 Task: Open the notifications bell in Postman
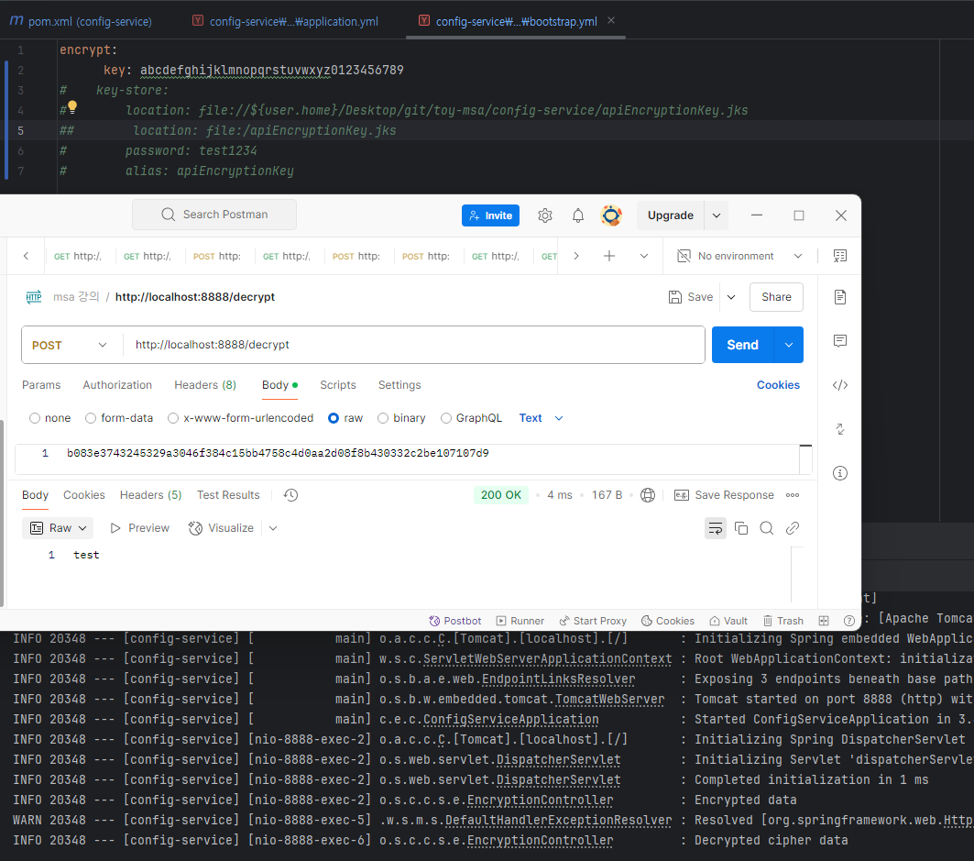[577, 215]
